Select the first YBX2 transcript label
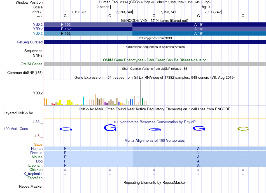Screen dimensions: 266x193 (38, 24)
